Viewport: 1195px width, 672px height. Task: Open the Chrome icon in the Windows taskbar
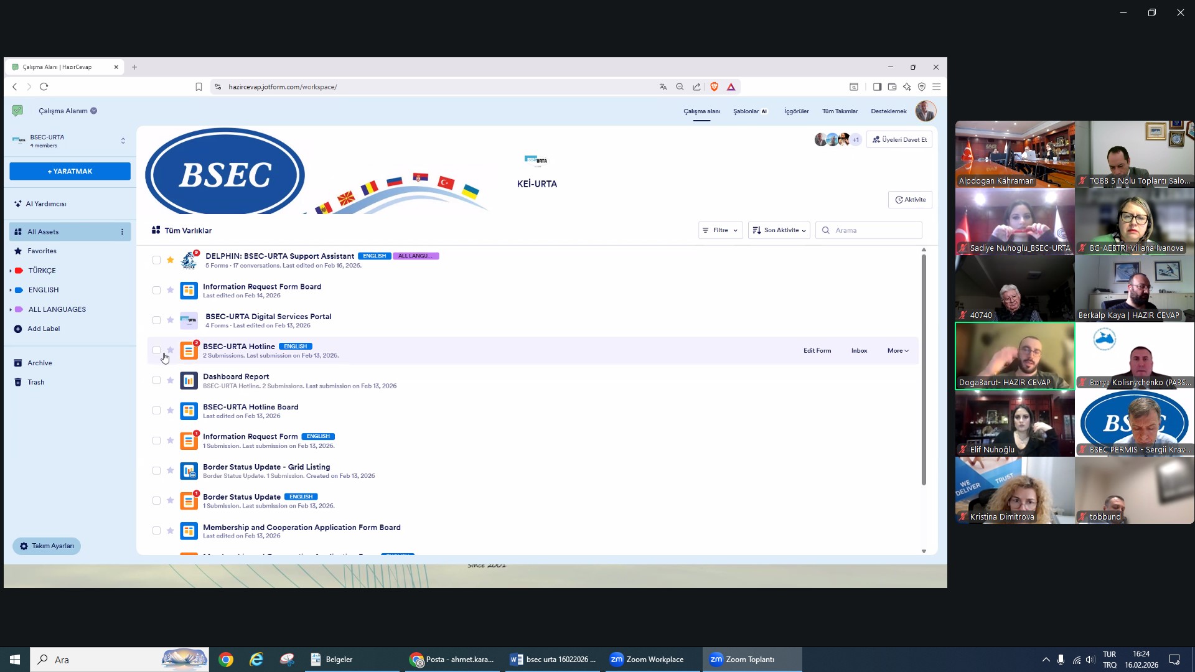[x=226, y=660]
